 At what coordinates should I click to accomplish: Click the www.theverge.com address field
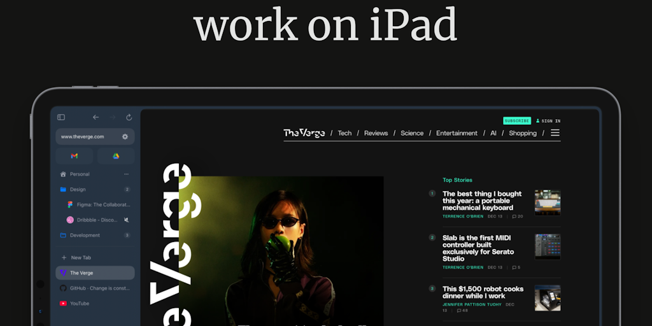click(95, 136)
